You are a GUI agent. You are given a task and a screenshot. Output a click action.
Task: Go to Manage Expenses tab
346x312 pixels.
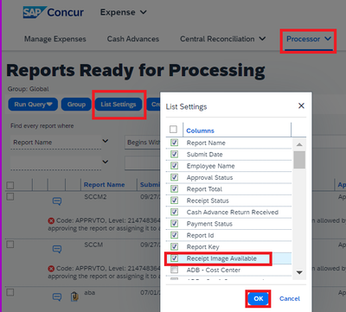click(x=55, y=39)
